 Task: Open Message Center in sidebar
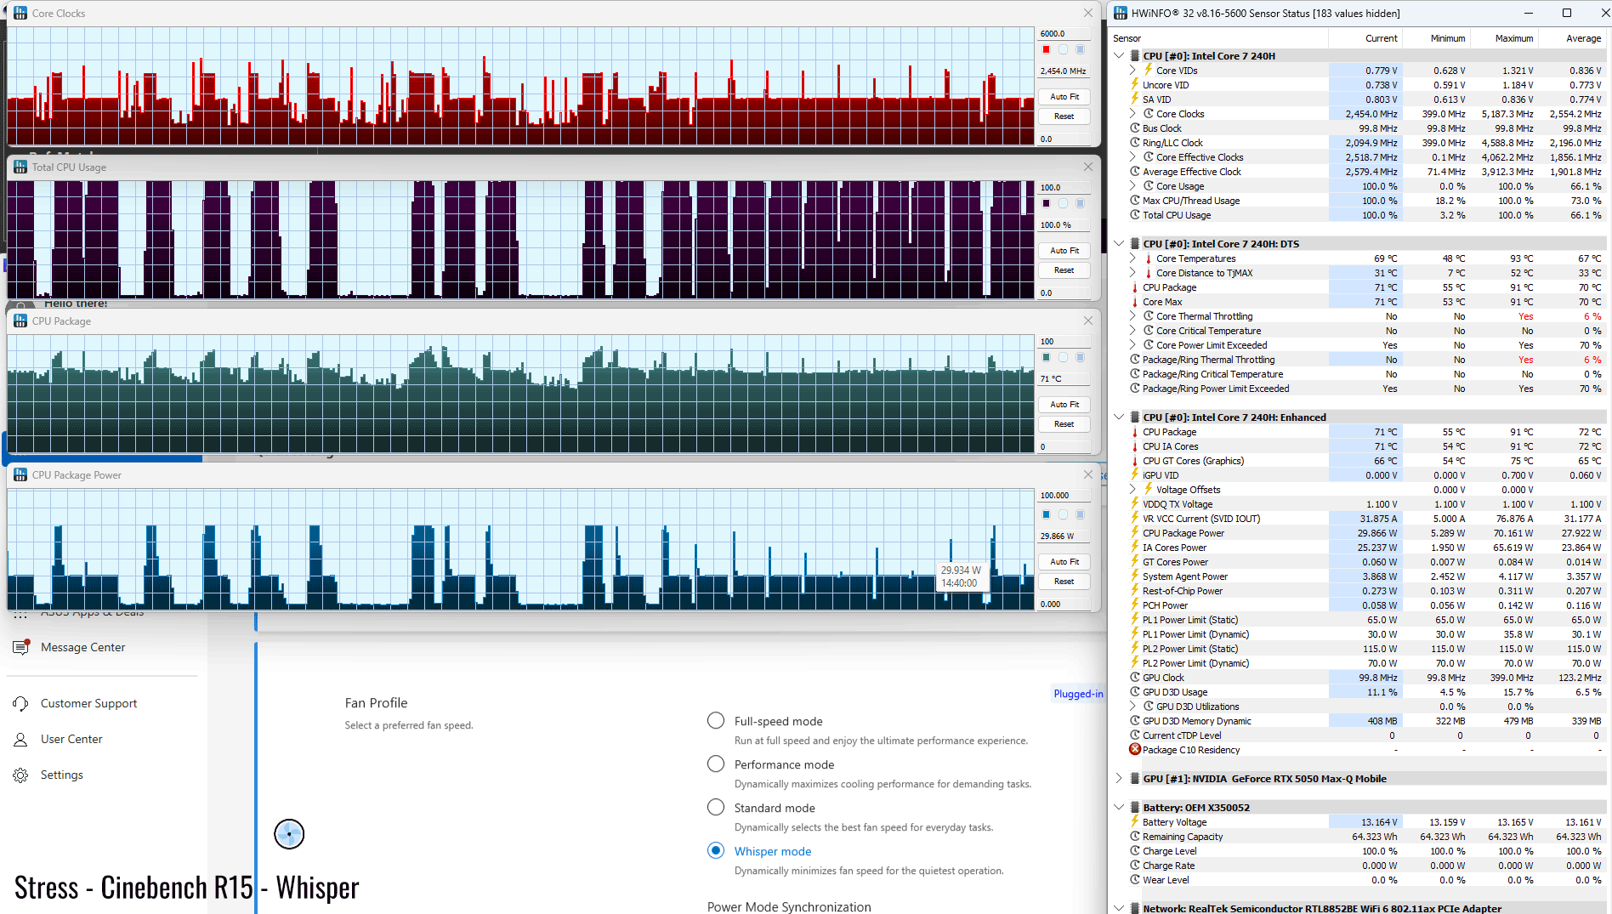82,648
